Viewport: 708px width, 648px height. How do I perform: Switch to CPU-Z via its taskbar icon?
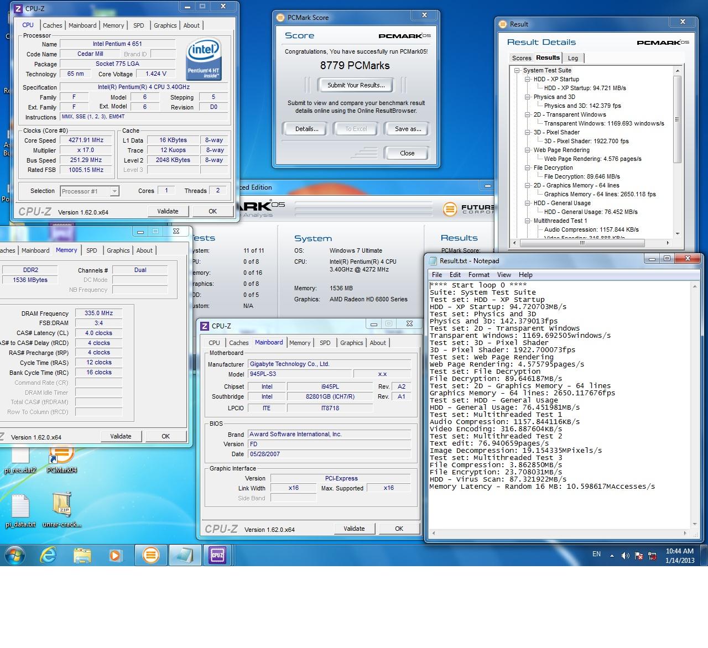tap(217, 555)
